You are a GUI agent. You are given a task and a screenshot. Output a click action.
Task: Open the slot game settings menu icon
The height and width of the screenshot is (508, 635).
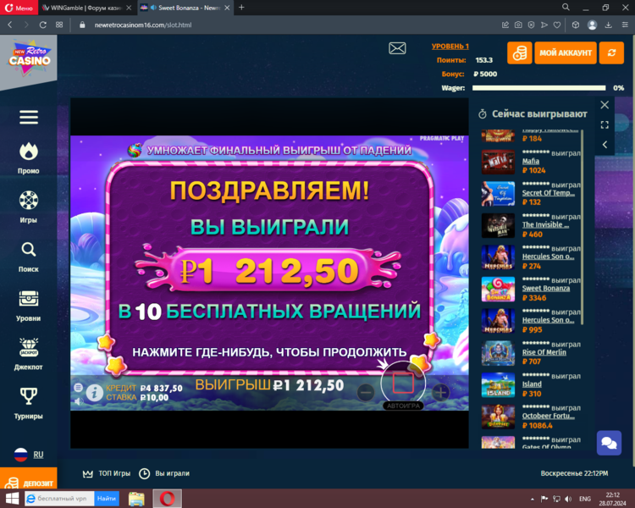coord(78,388)
